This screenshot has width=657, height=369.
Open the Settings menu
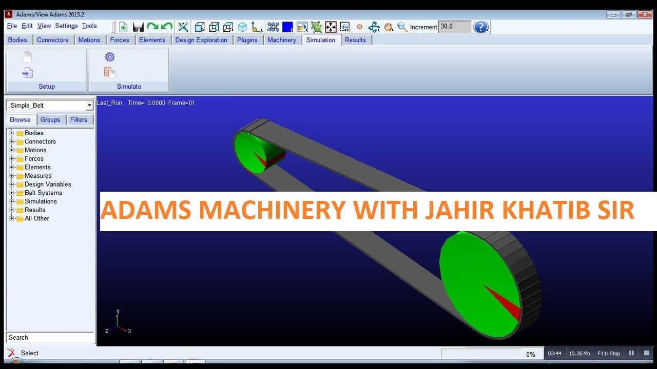(66, 26)
